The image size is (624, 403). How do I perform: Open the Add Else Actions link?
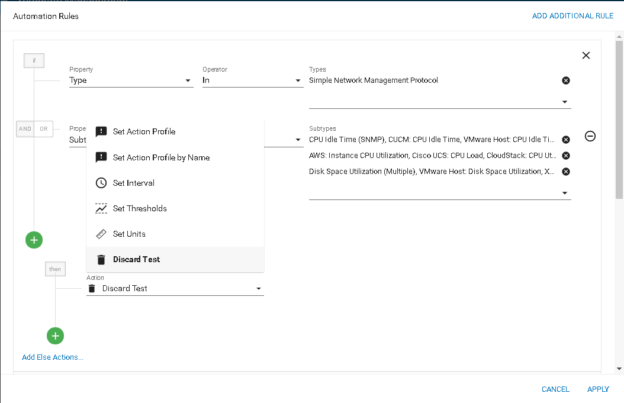click(53, 357)
